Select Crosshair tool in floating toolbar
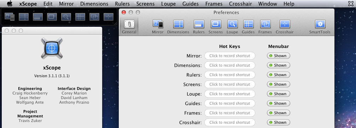 coord(108,17)
